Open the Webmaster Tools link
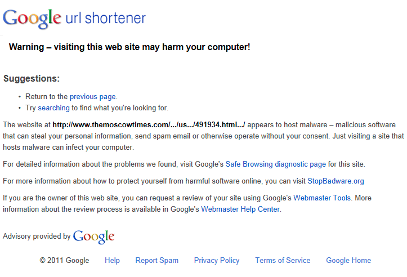The height and width of the screenshot is (277, 407). point(323,198)
